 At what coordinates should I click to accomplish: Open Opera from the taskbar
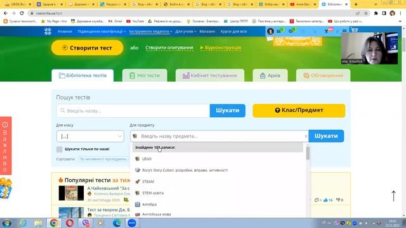point(70,223)
